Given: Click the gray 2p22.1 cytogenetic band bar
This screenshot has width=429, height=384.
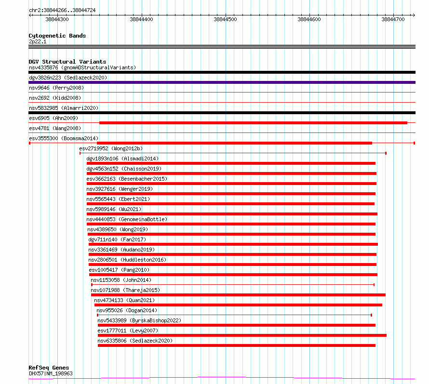Looking at the screenshot, I should (222, 47).
